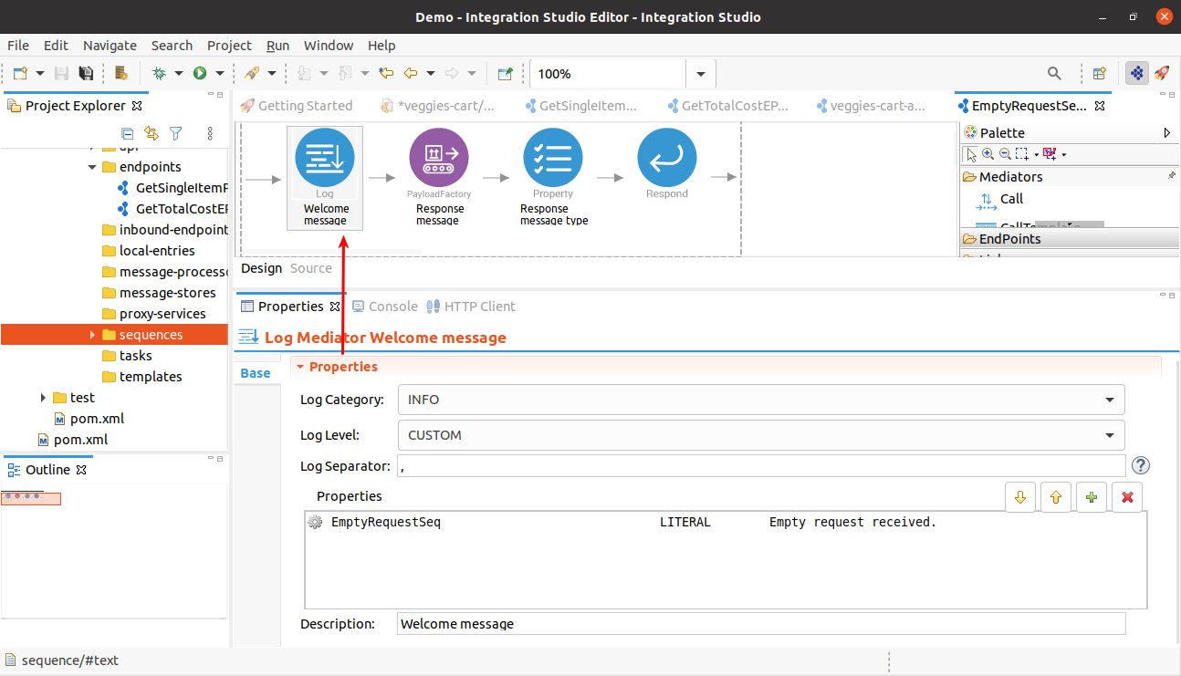Switch to the HTTP Client tab
1181x676 pixels.
(472, 307)
